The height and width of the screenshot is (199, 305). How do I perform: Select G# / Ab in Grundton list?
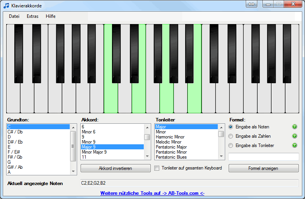pos(38,167)
